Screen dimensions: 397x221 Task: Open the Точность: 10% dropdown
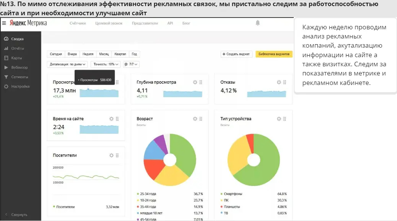pos(106,64)
